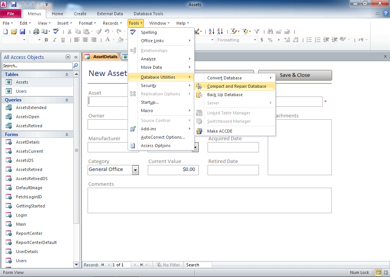Choose Compact and Repair Database
The image size is (390, 277).
(x=235, y=86)
